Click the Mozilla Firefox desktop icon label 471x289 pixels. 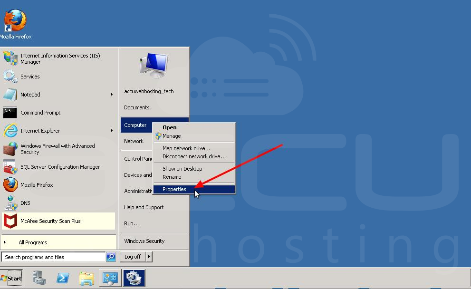click(x=16, y=37)
